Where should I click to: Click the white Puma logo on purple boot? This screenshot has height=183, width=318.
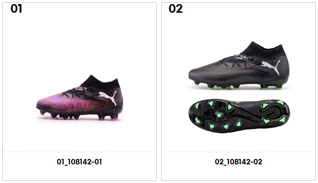(x=108, y=98)
